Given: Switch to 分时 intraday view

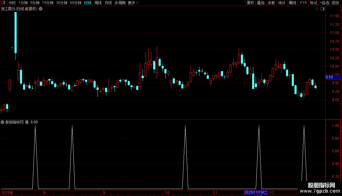Looking at the screenshot, I should pos(12,3).
